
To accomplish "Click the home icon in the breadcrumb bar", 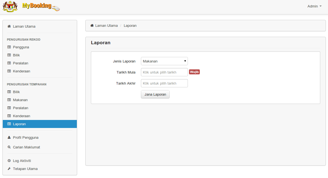I will pyautogui.click(x=92, y=25).
